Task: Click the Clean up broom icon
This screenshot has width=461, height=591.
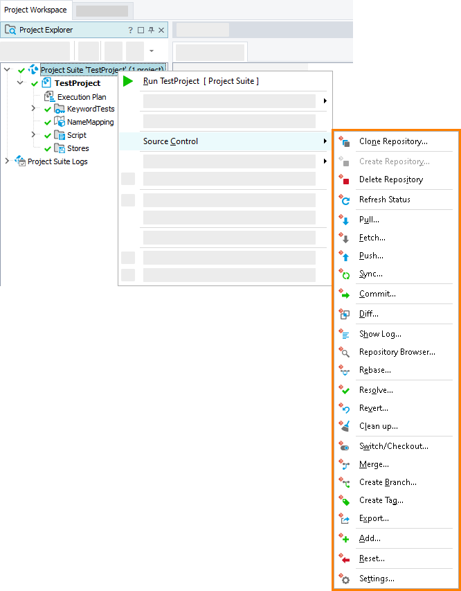Action: tap(344, 427)
